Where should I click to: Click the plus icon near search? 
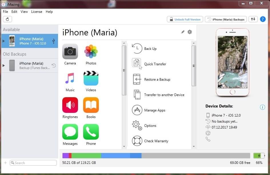5,163
